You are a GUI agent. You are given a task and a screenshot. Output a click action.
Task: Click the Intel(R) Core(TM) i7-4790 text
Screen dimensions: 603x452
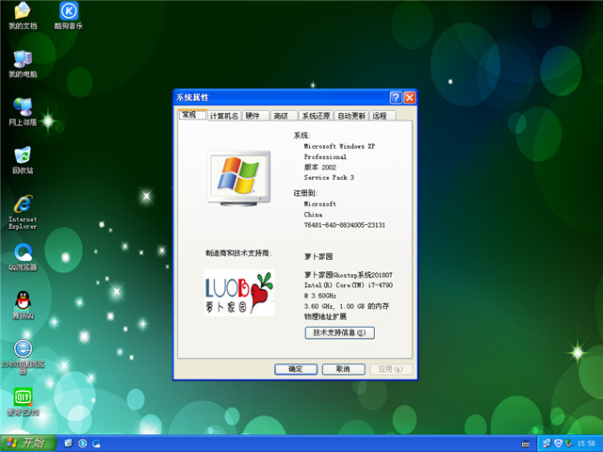pos(348,285)
